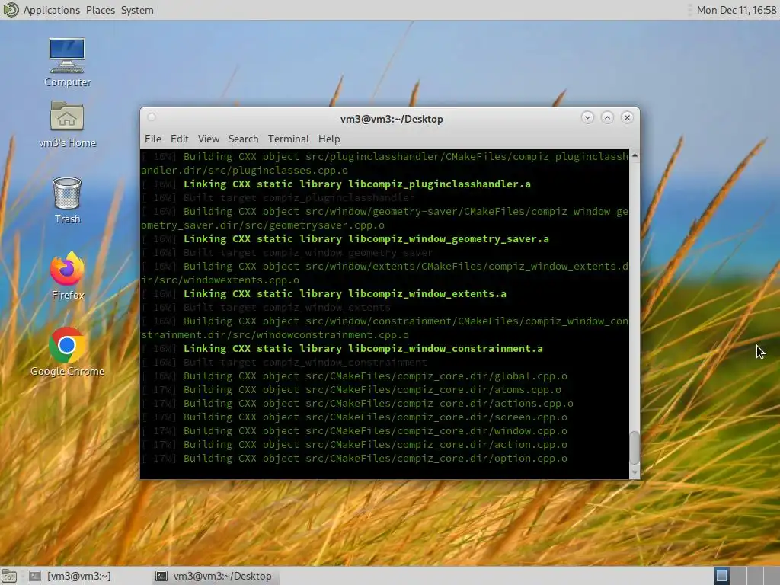Open the Places menu

(100, 10)
